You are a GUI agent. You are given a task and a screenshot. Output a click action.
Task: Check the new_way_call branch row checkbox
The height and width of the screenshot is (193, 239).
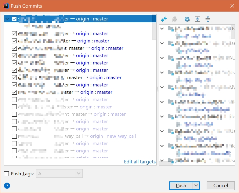point(14,136)
